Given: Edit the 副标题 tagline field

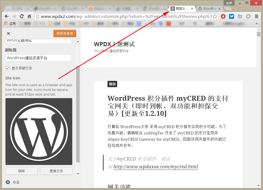Looking at the screenshot, I should tap(38, 58).
